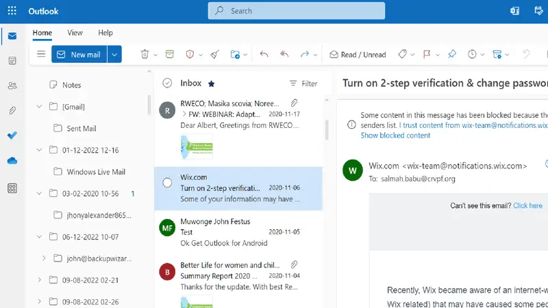Open Report options dropdown arrow
Viewport: 548px width, 308px height.
pyautogui.click(x=200, y=55)
